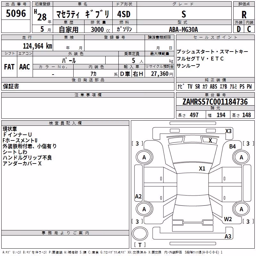Screen dimensions: 256x256
Task: Click vehicle history 自家用
Action: (x=68, y=29)
